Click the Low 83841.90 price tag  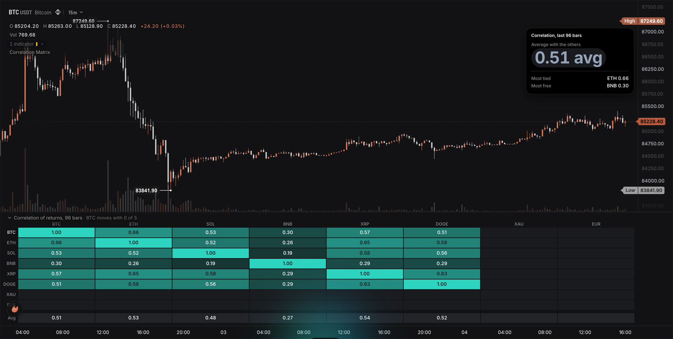pyautogui.click(x=643, y=190)
